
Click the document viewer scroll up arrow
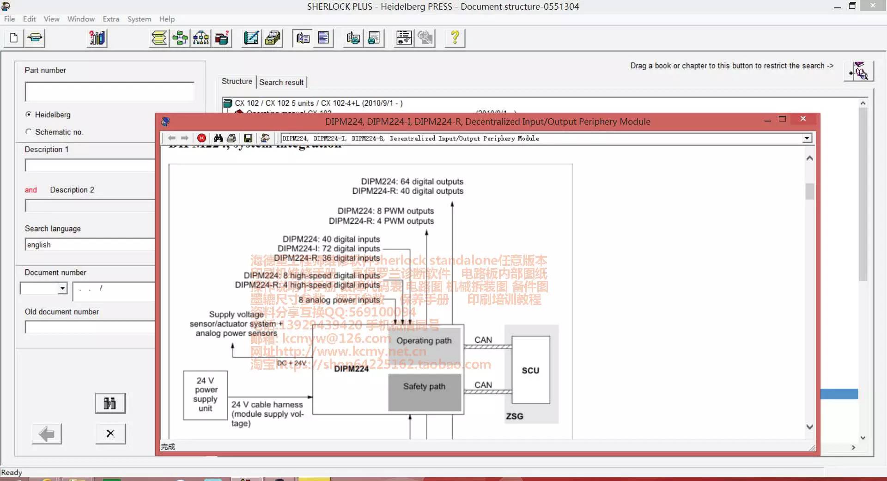(809, 158)
